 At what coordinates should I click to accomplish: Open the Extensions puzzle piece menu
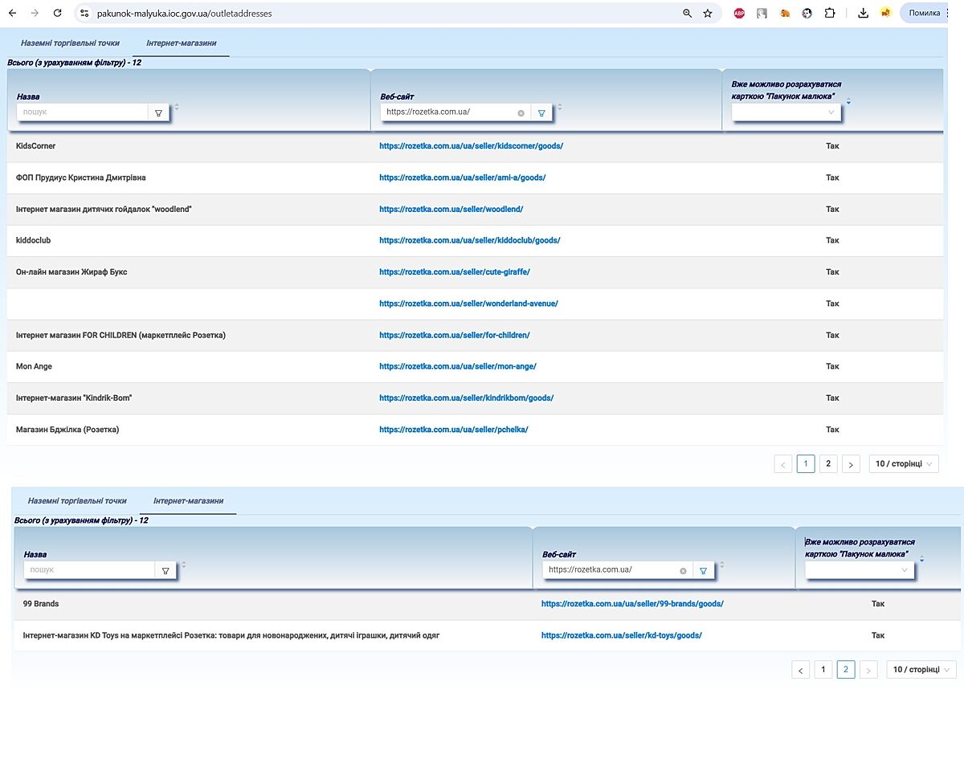click(830, 13)
